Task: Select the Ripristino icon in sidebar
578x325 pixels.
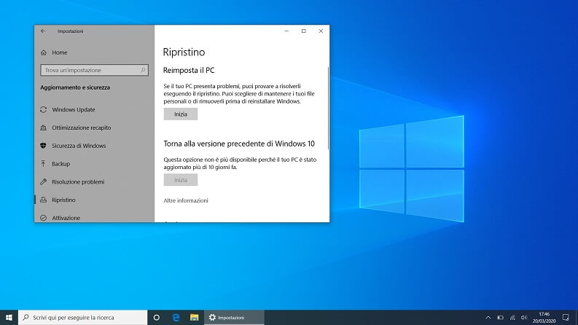Action: coord(44,200)
